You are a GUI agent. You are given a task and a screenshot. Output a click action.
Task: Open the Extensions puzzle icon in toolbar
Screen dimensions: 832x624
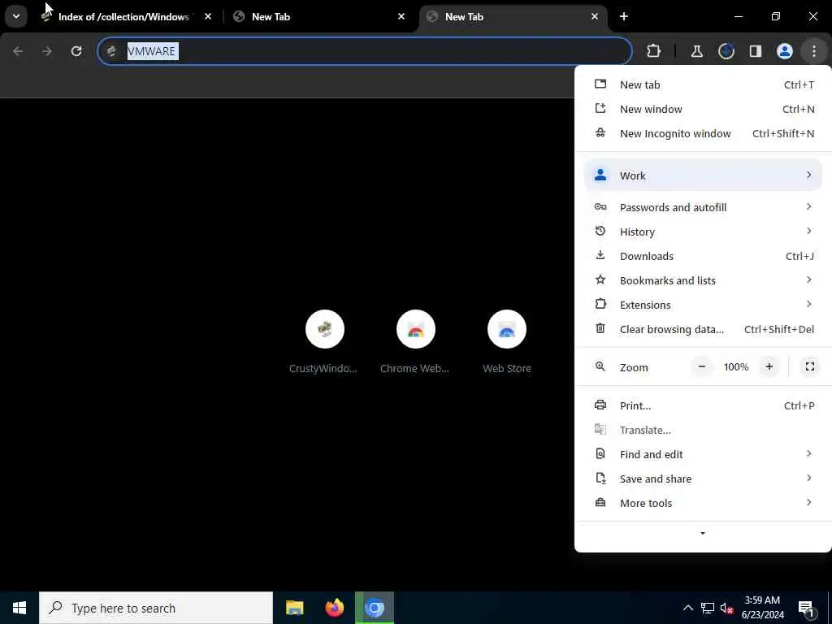[x=654, y=51]
